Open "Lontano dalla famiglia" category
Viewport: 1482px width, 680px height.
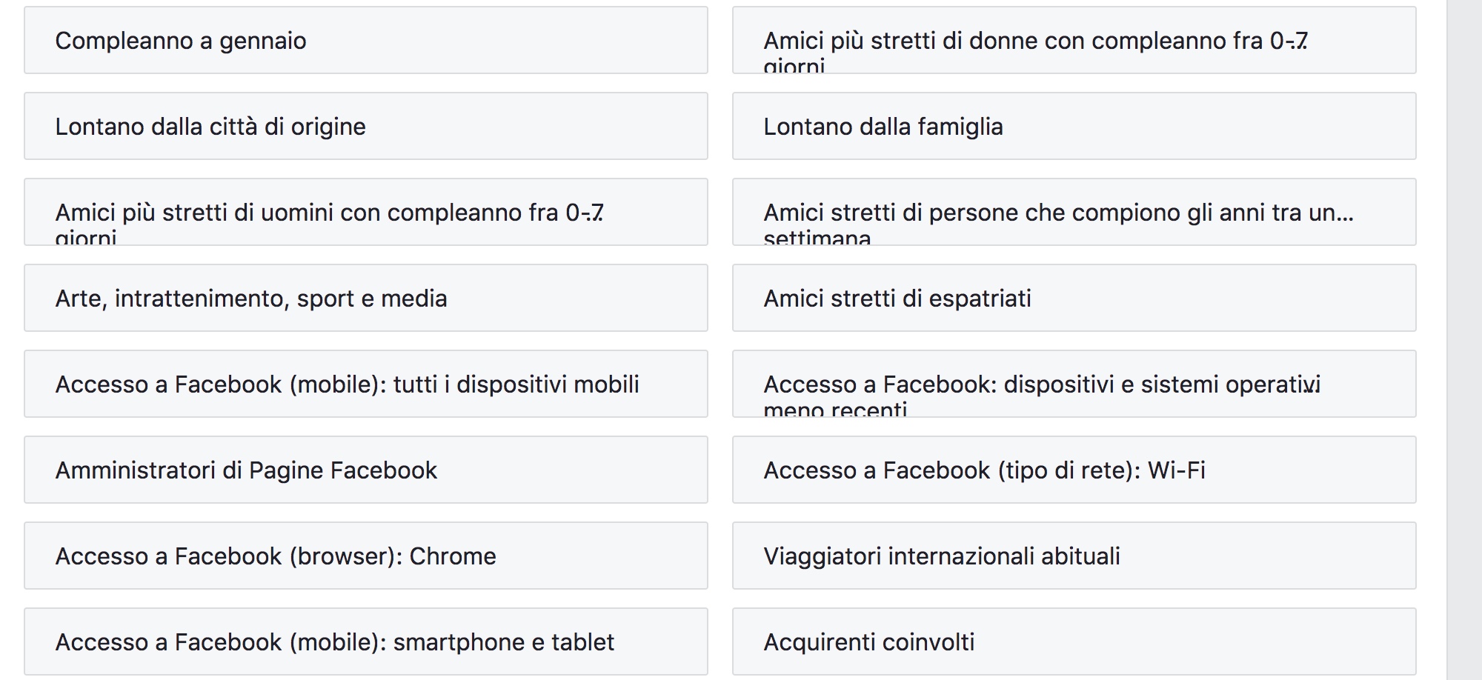point(1074,127)
